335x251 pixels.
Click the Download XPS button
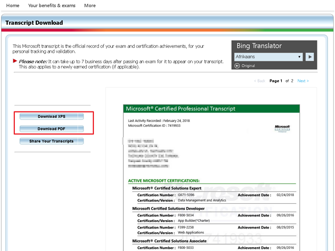click(52, 116)
